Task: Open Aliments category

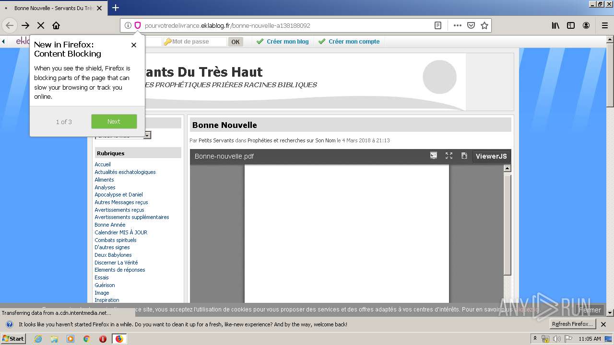Action: [x=104, y=180]
